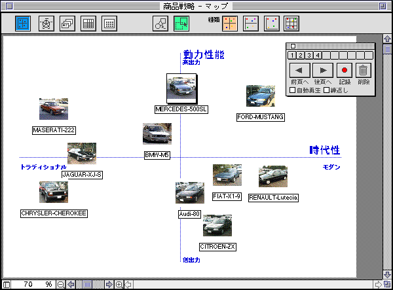Click the horizontal scrollbar left arrow
Image resolution: width=393 pixels, height=290 pixels.
point(128,285)
